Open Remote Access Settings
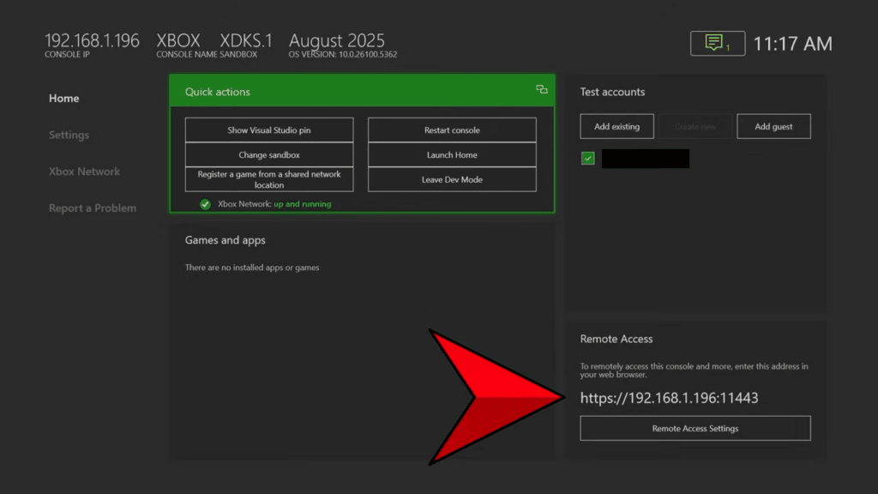Image resolution: width=878 pixels, height=494 pixels. pyautogui.click(x=695, y=428)
